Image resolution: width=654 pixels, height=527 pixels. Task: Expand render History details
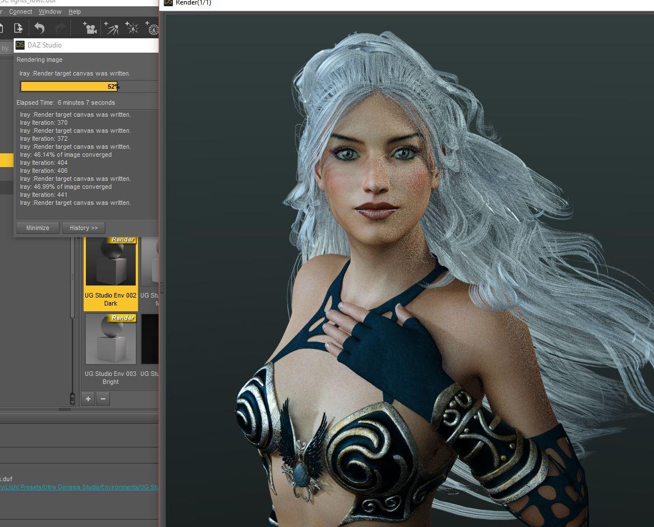tap(84, 228)
